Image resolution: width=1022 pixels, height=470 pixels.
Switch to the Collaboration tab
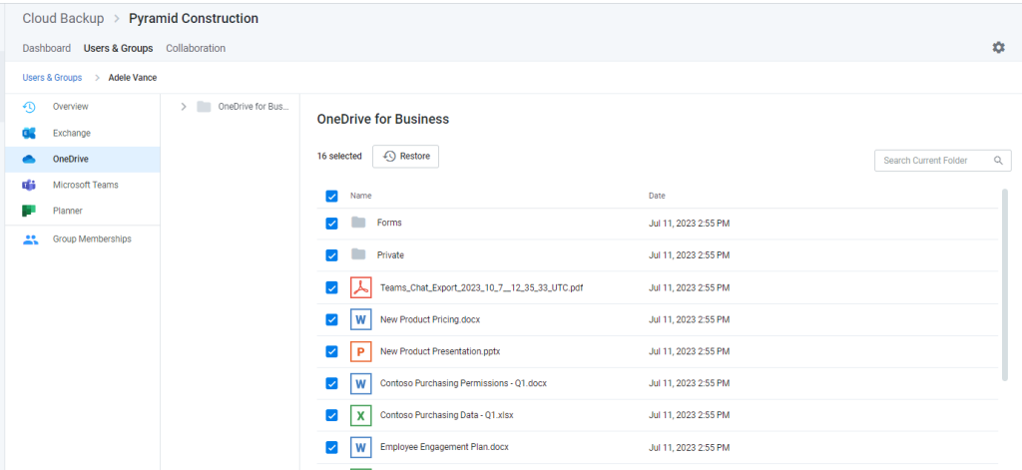coord(196,48)
